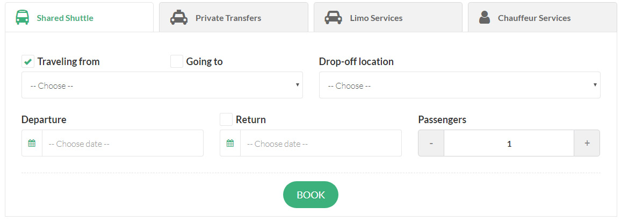The height and width of the screenshot is (221, 621).
Task: Open the Drop-off location dropdown
Action: (459, 85)
